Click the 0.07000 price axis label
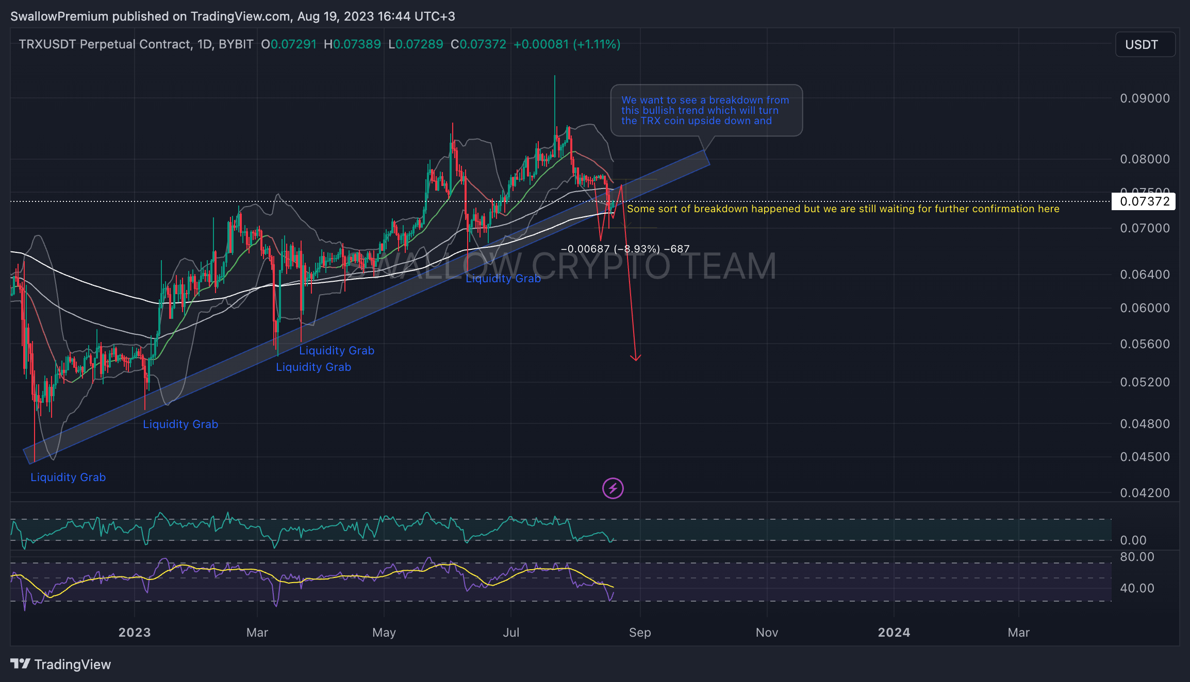Image resolution: width=1190 pixels, height=682 pixels. point(1145,228)
